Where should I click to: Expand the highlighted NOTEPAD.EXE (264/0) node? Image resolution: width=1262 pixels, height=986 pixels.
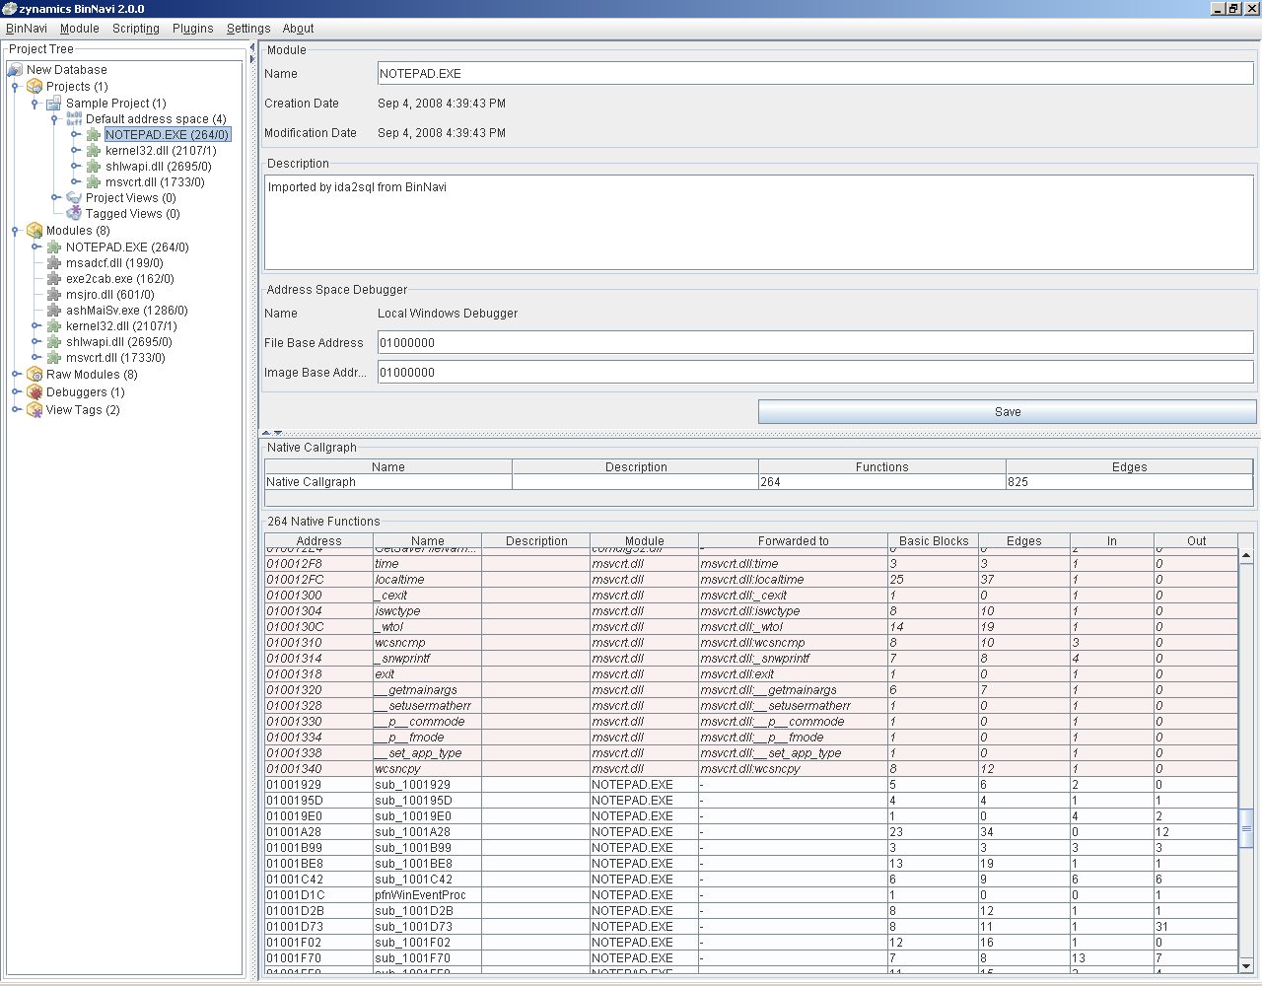[75, 134]
